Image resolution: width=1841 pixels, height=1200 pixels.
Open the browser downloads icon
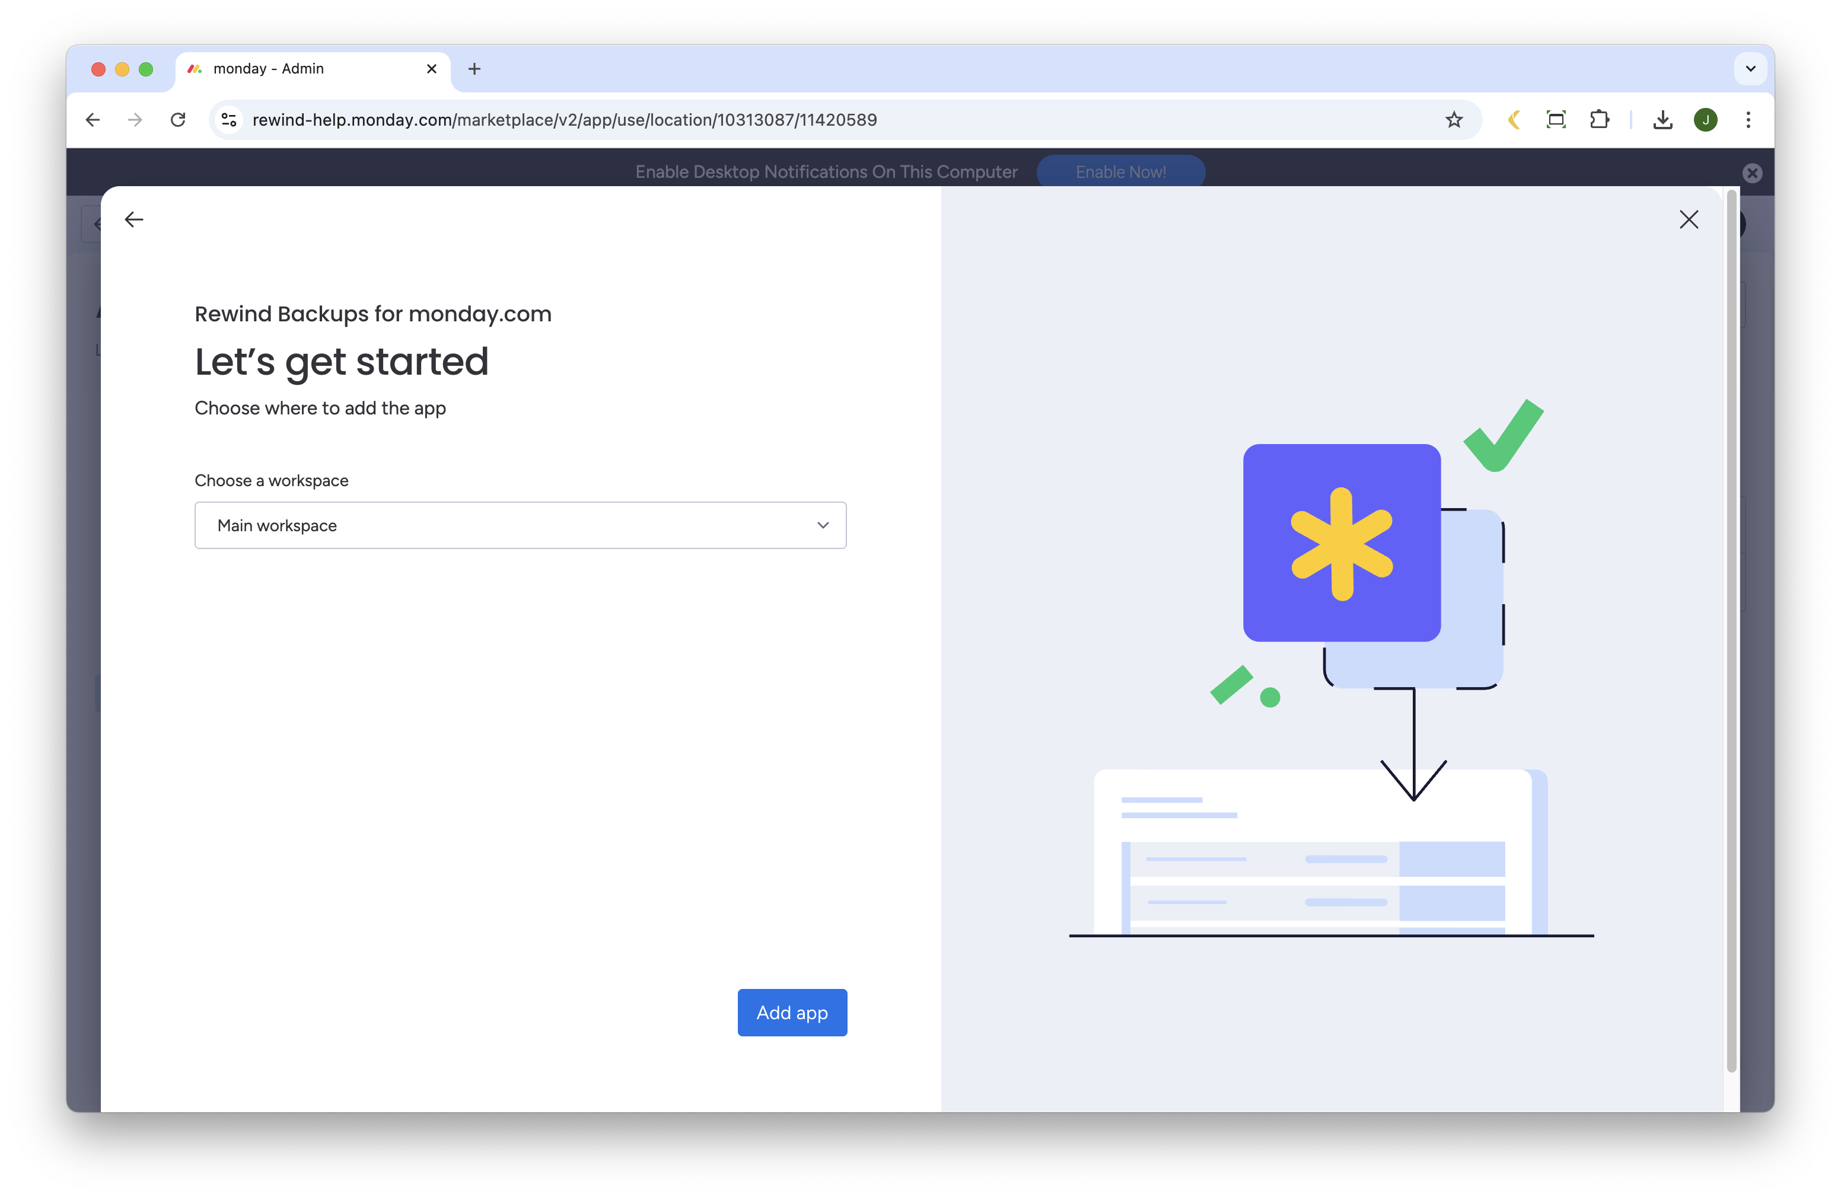click(1662, 120)
